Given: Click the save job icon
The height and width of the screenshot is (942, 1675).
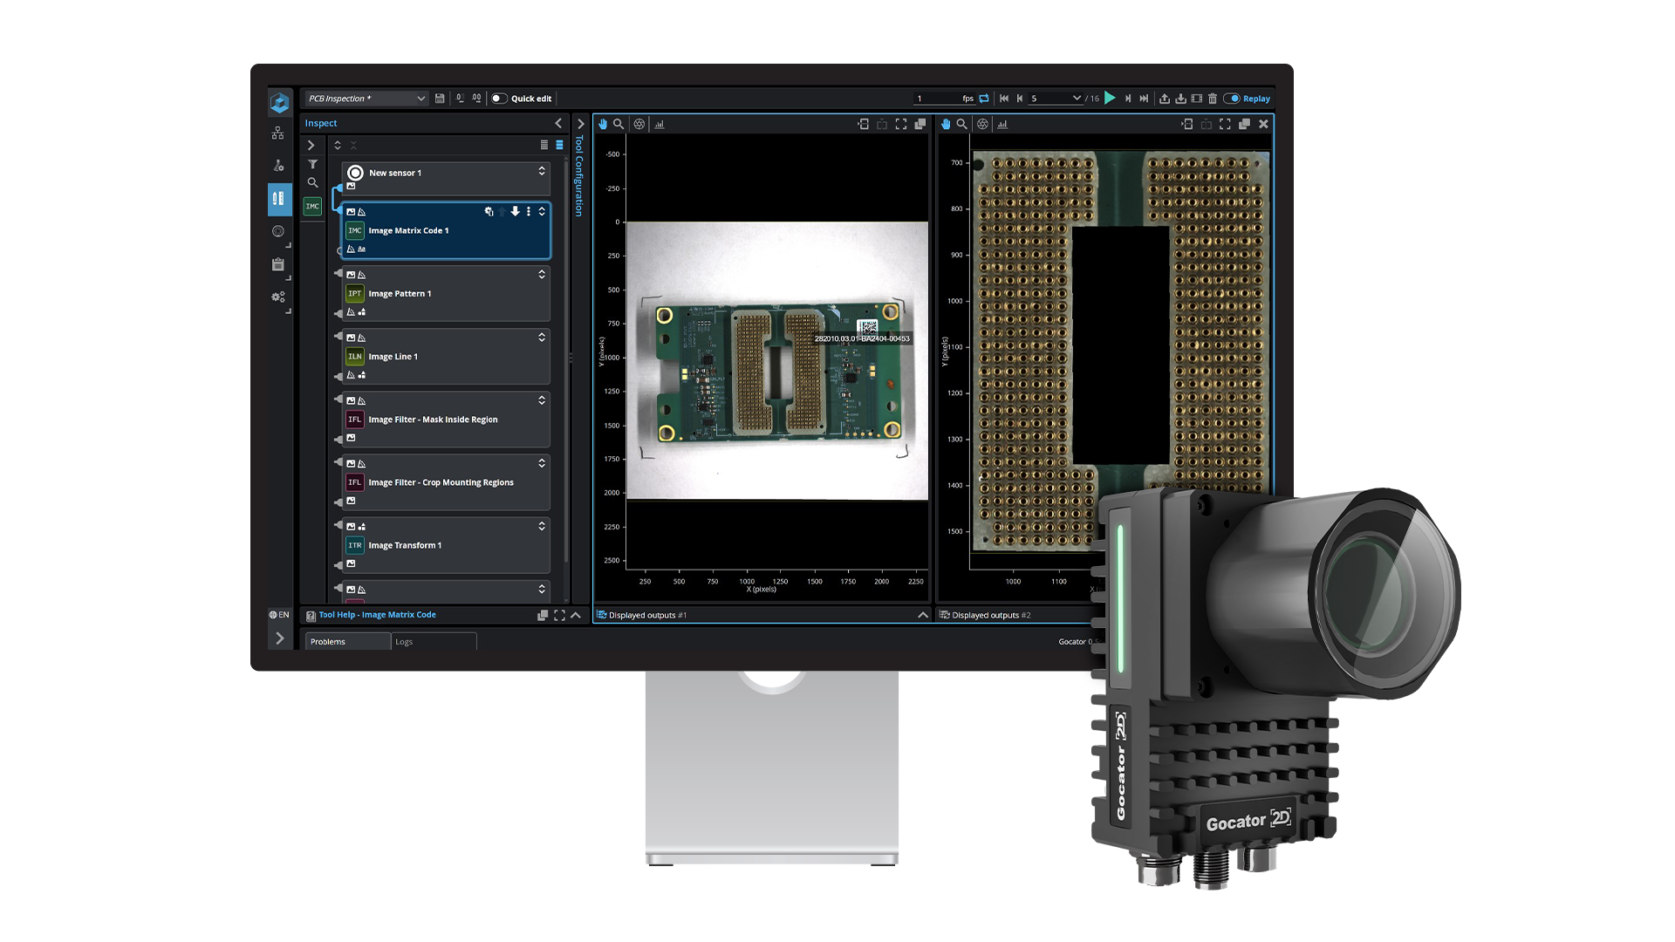Looking at the screenshot, I should (440, 99).
